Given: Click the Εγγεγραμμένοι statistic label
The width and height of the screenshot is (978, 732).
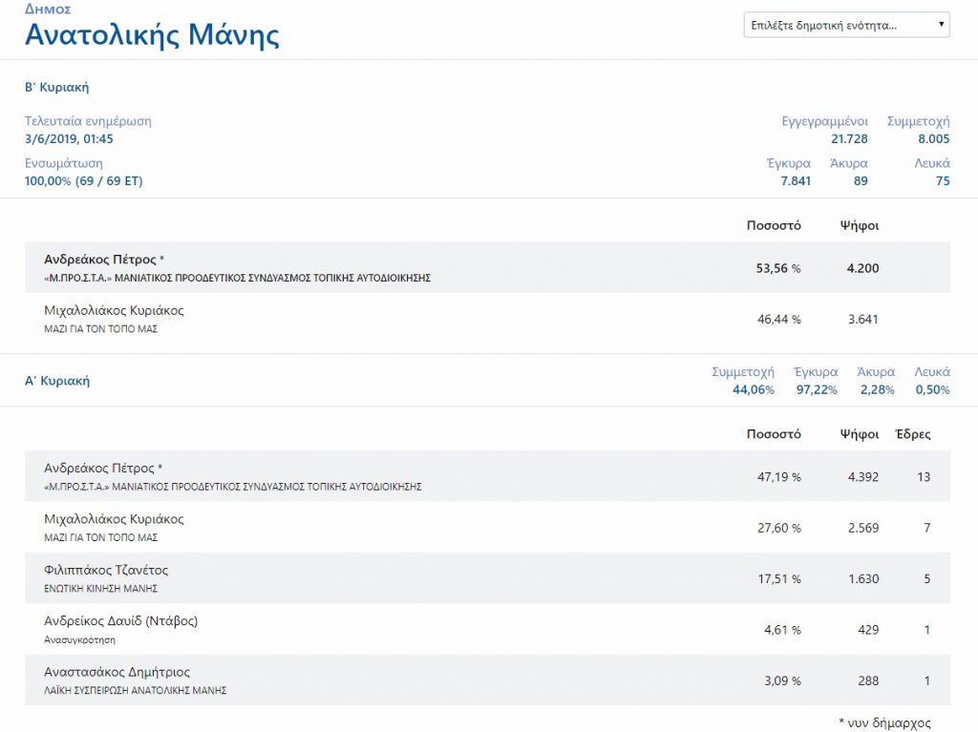Looking at the screenshot, I should click(x=824, y=121).
